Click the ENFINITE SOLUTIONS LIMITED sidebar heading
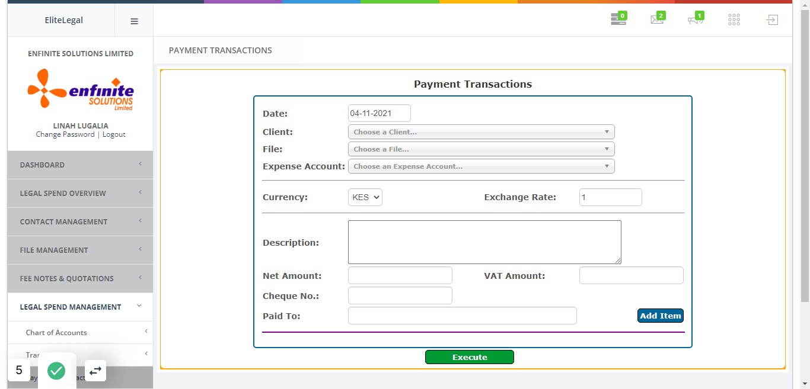Image resolution: width=810 pixels, height=389 pixels. click(x=81, y=53)
